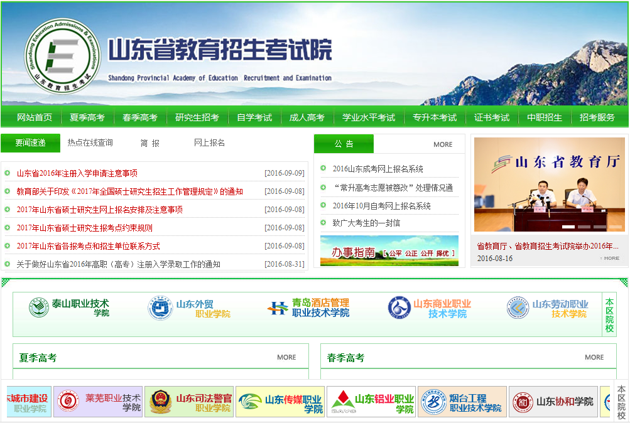Click the circular academy logo emblem
Viewport: 630px width, 423px height.
[63, 56]
